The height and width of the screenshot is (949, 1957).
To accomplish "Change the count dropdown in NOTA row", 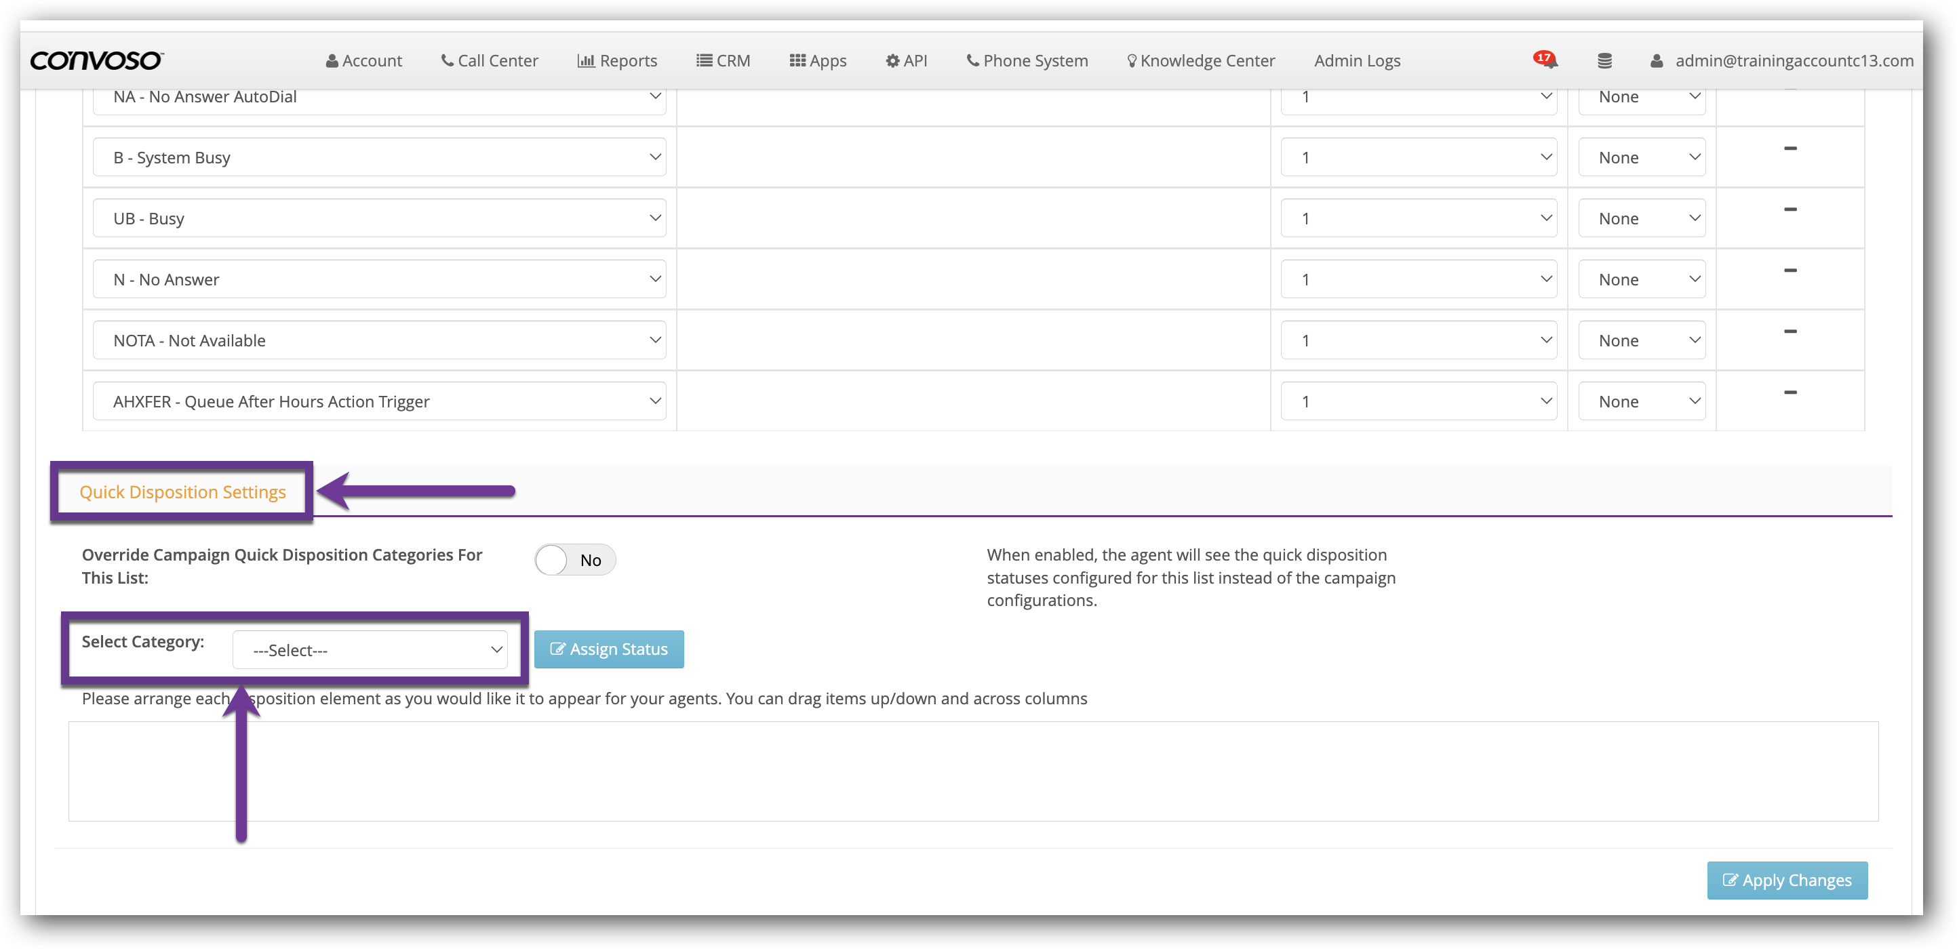I will point(1419,340).
